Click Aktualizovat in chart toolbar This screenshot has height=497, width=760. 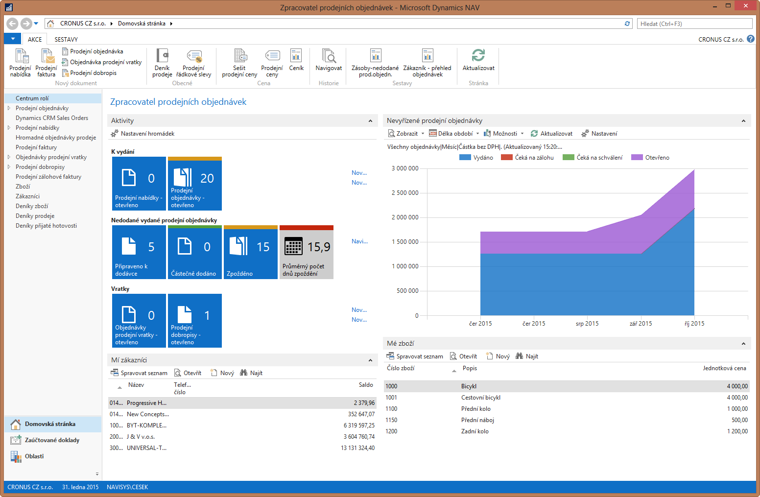(x=551, y=134)
